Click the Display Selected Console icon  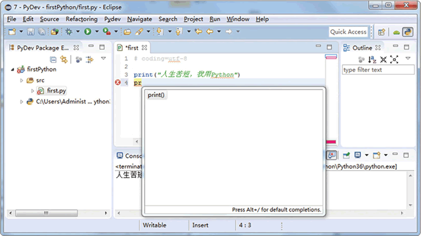358,155
